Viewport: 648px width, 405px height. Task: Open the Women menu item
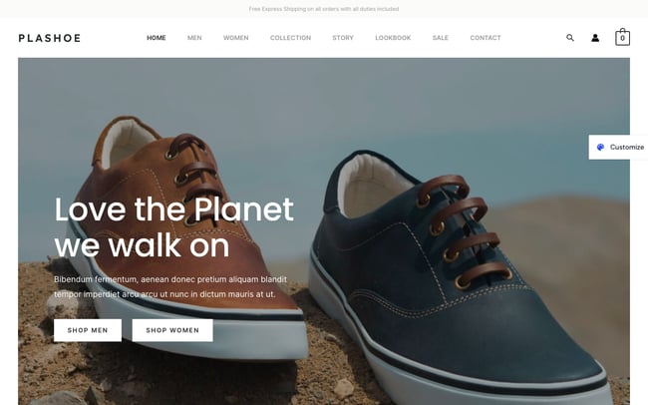pyautogui.click(x=236, y=38)
